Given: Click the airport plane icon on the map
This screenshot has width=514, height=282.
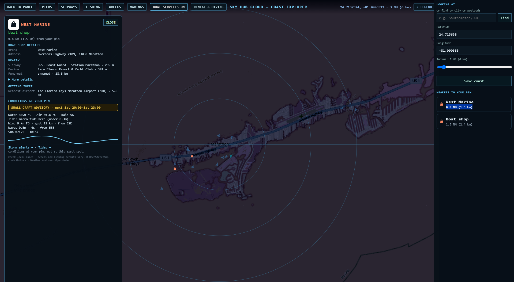Looking at the screenshot, I should tap(301, 116).
